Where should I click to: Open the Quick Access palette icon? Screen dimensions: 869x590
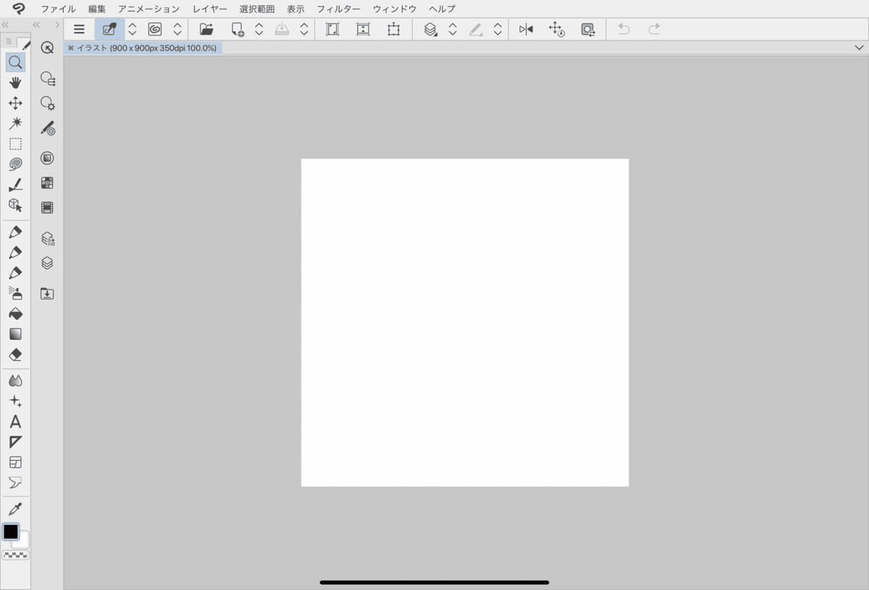coord(48,48)
